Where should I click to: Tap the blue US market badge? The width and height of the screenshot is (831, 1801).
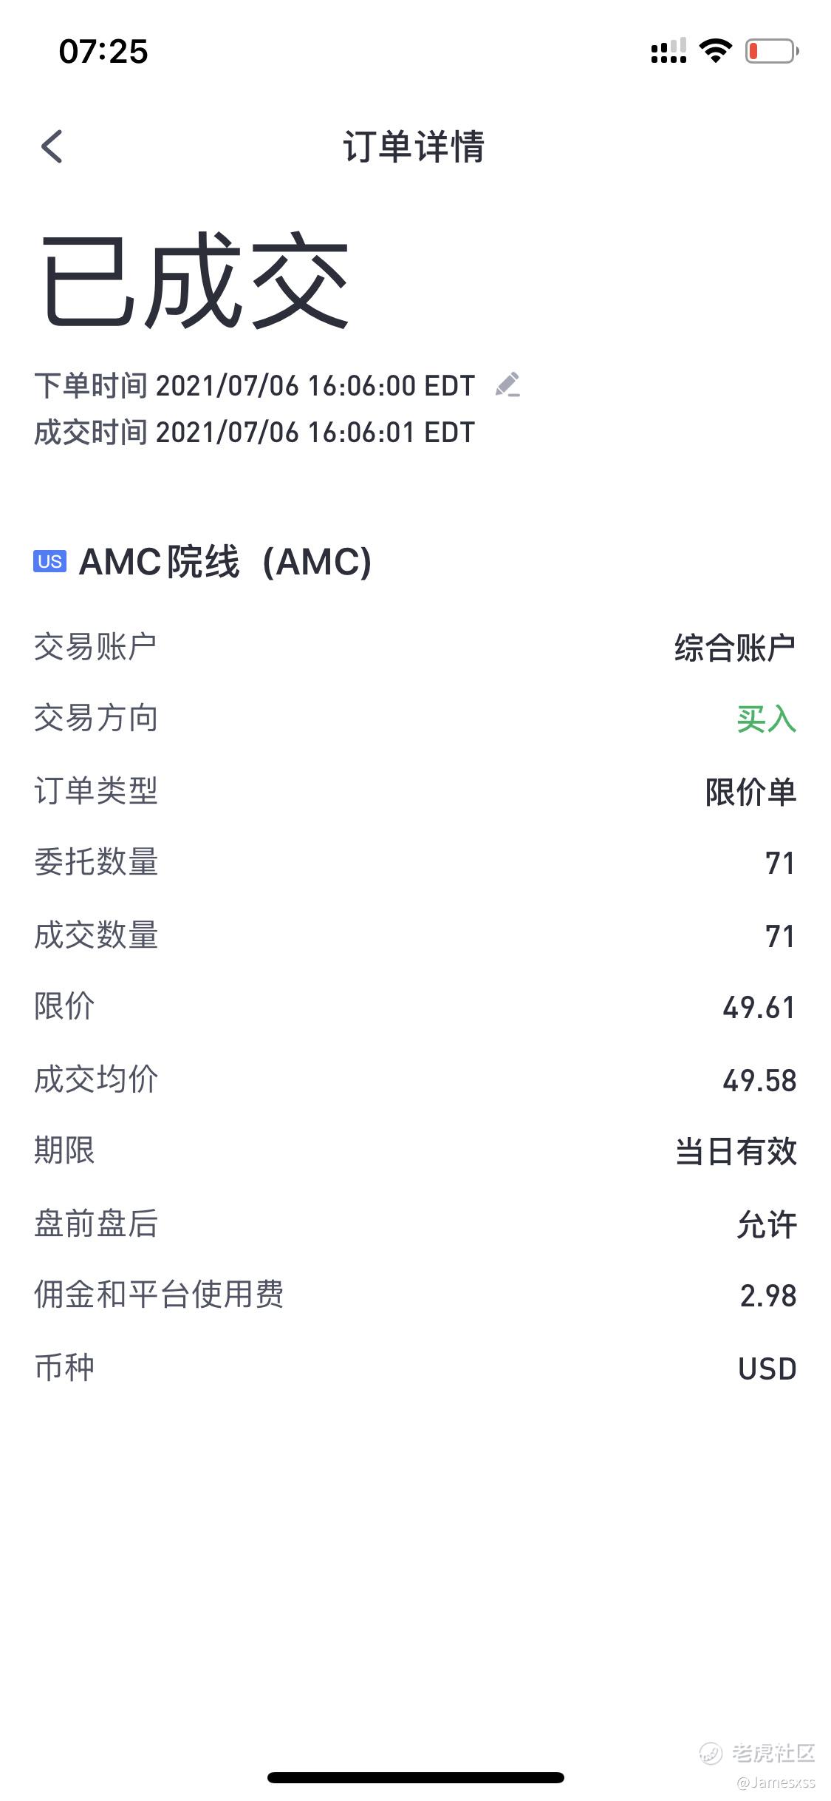coord(49,562)
